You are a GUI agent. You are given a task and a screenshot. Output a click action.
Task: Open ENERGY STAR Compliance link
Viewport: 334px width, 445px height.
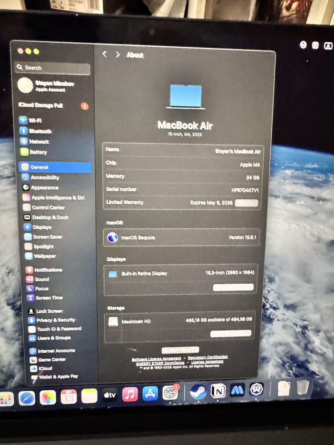tap(160, 363)
